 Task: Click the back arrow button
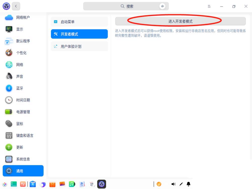[x=16, y=6]
